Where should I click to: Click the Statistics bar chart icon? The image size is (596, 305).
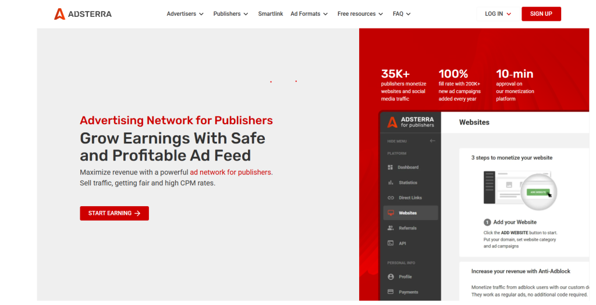[x=391, y=182]
